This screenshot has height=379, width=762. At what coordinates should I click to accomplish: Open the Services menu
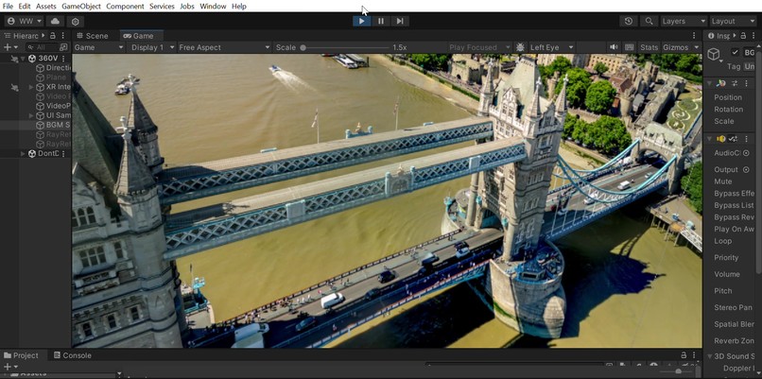click(162, 7)
